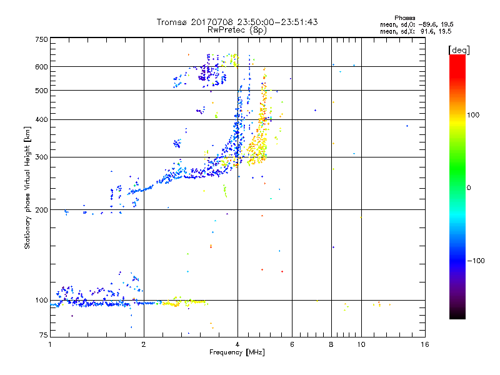Viewport: 500px width, 375px height.
Task: Click the x-axis tick label '1'
Action: click(x=50, y=344)
